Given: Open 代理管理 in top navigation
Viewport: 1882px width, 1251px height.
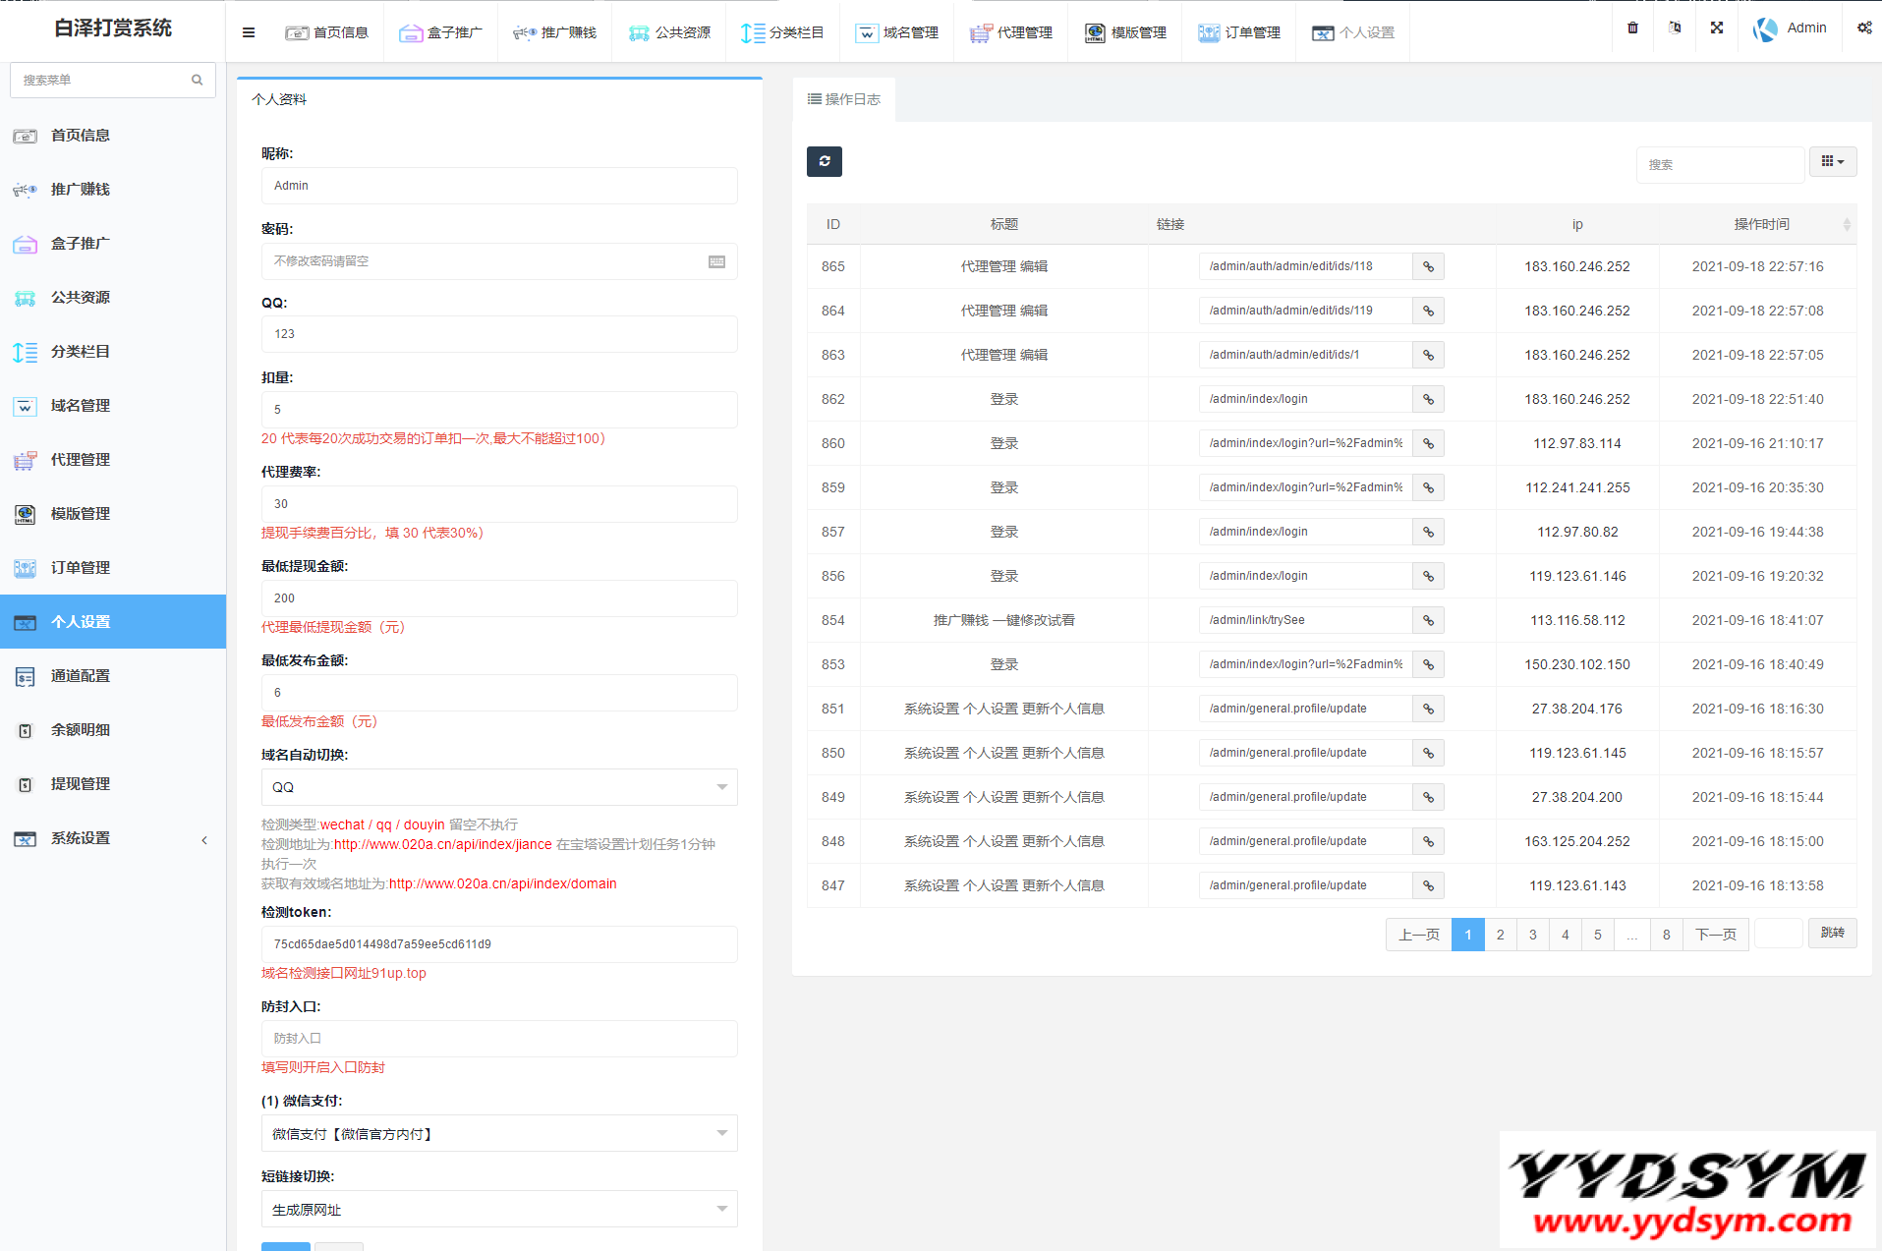Looking at the screenshot, I should point(1011,32).
